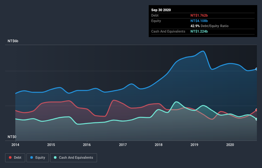Click the blue Equity legend dot
This screenshot has height=168, width=262.
32,157
